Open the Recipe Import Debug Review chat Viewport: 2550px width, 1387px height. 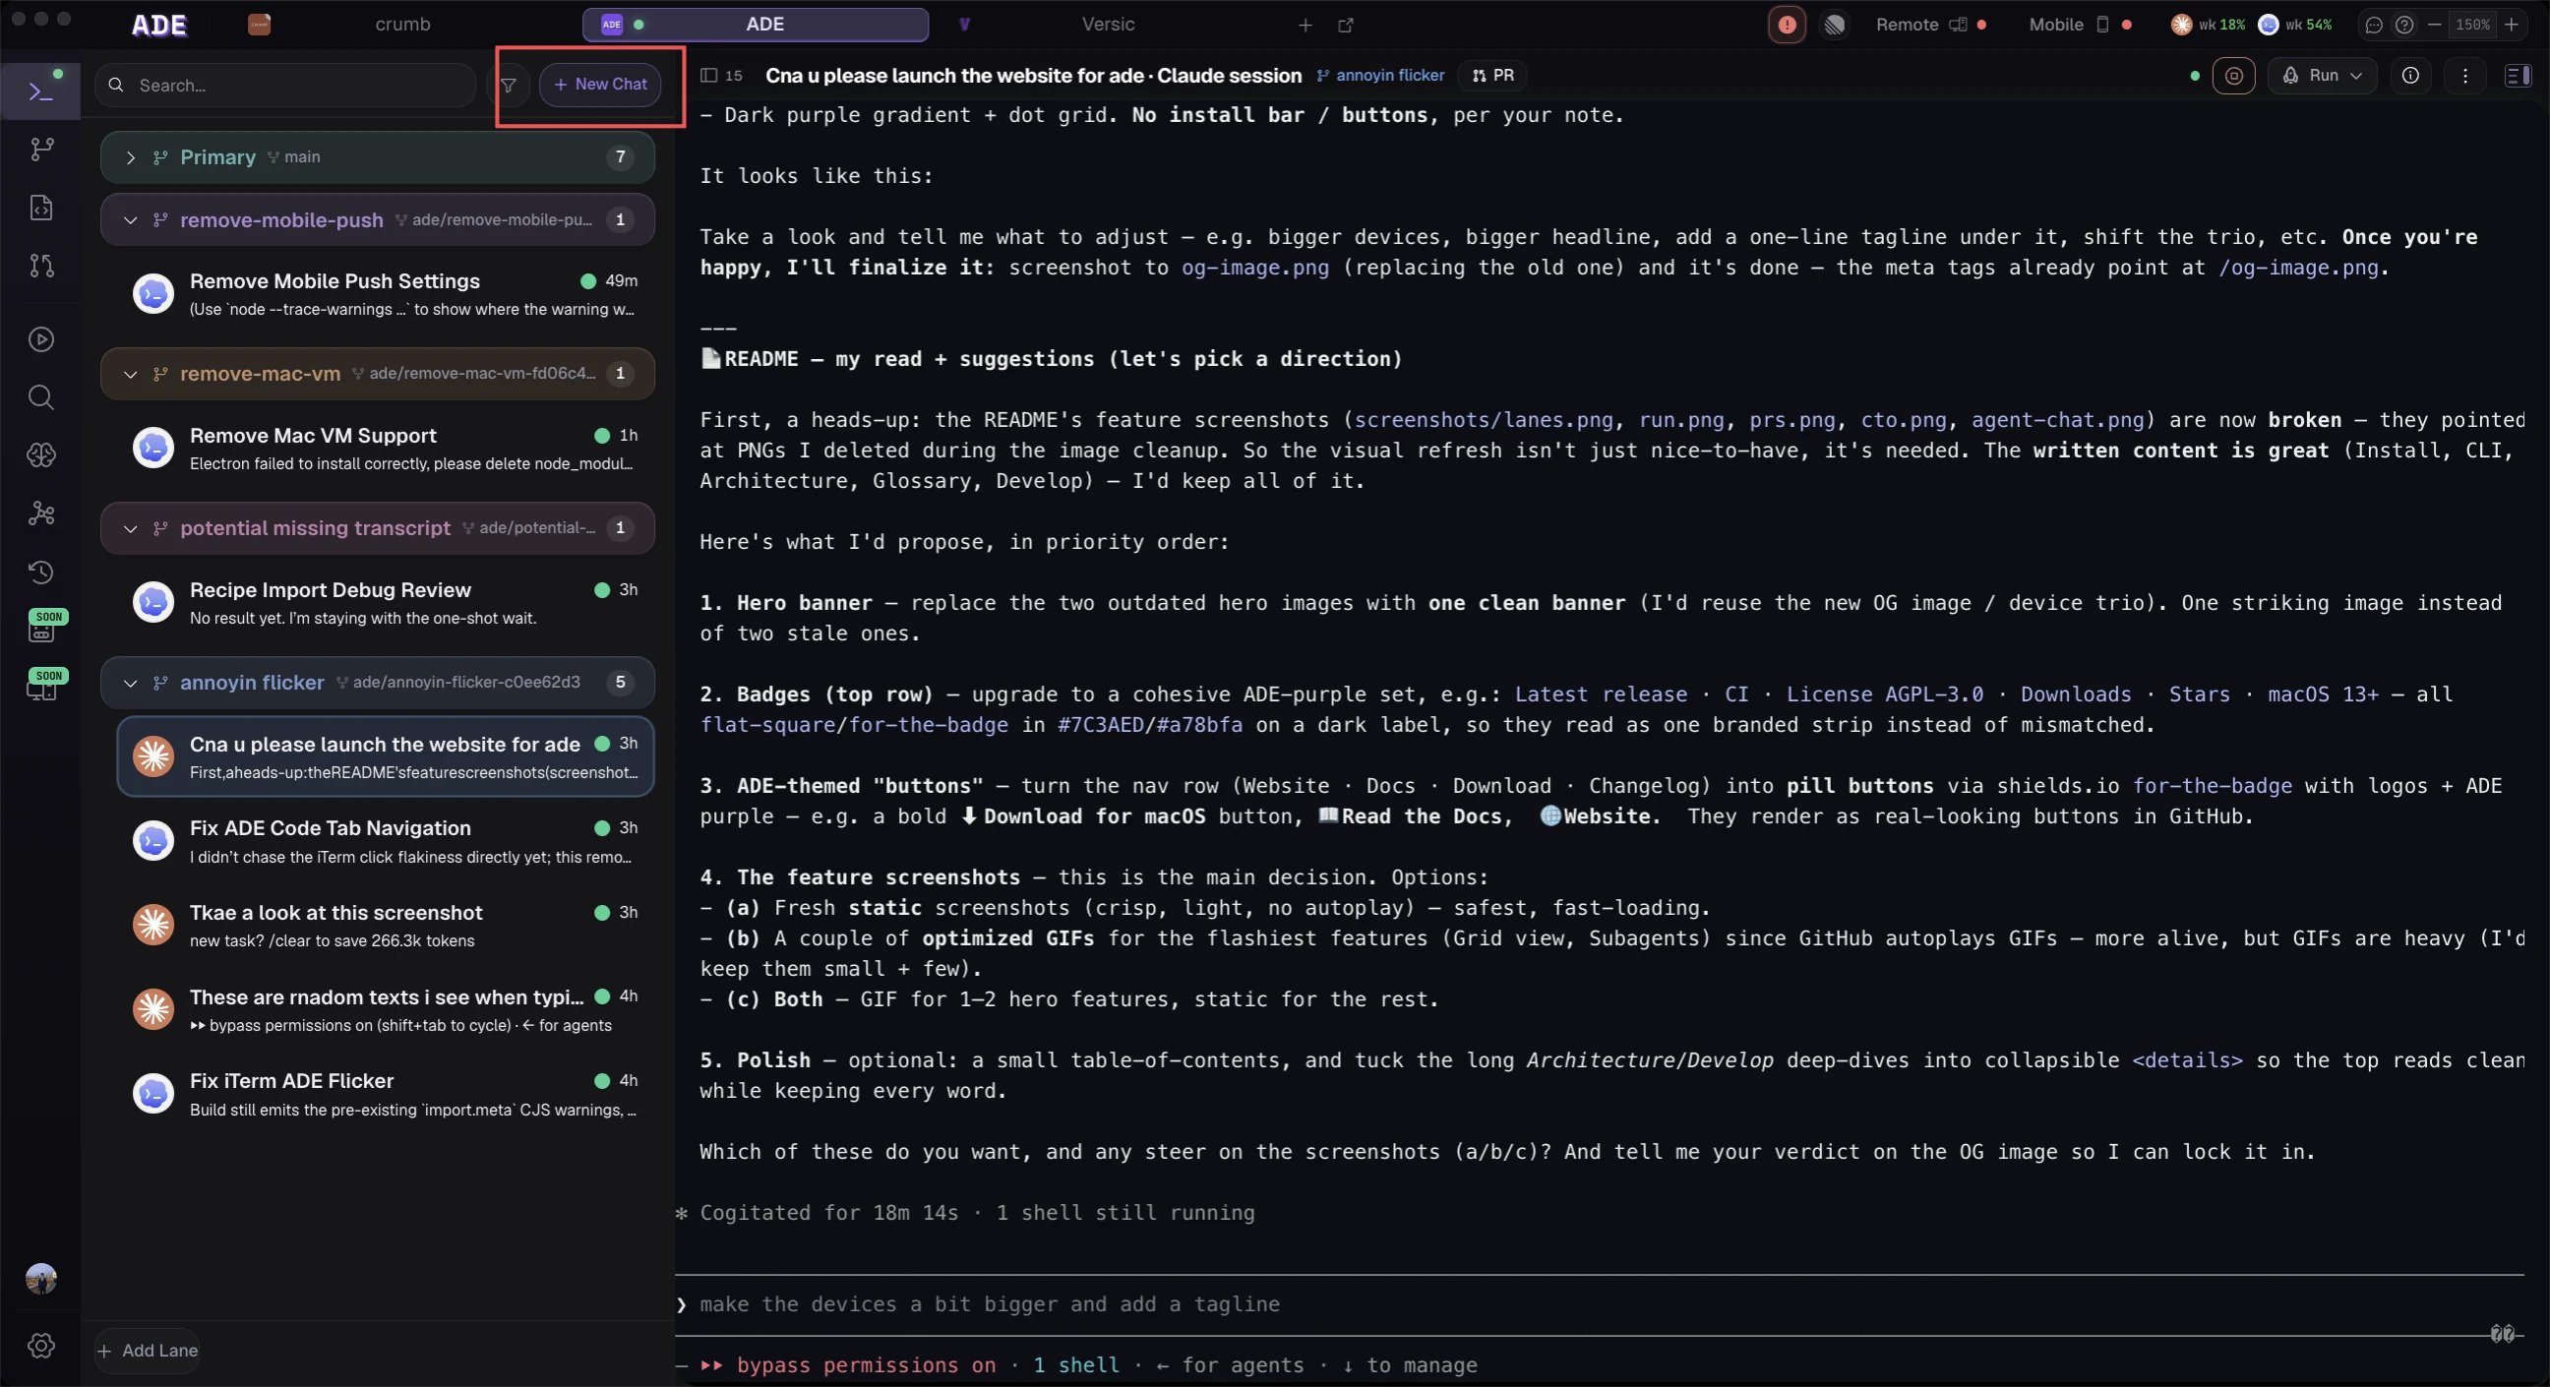385,603
